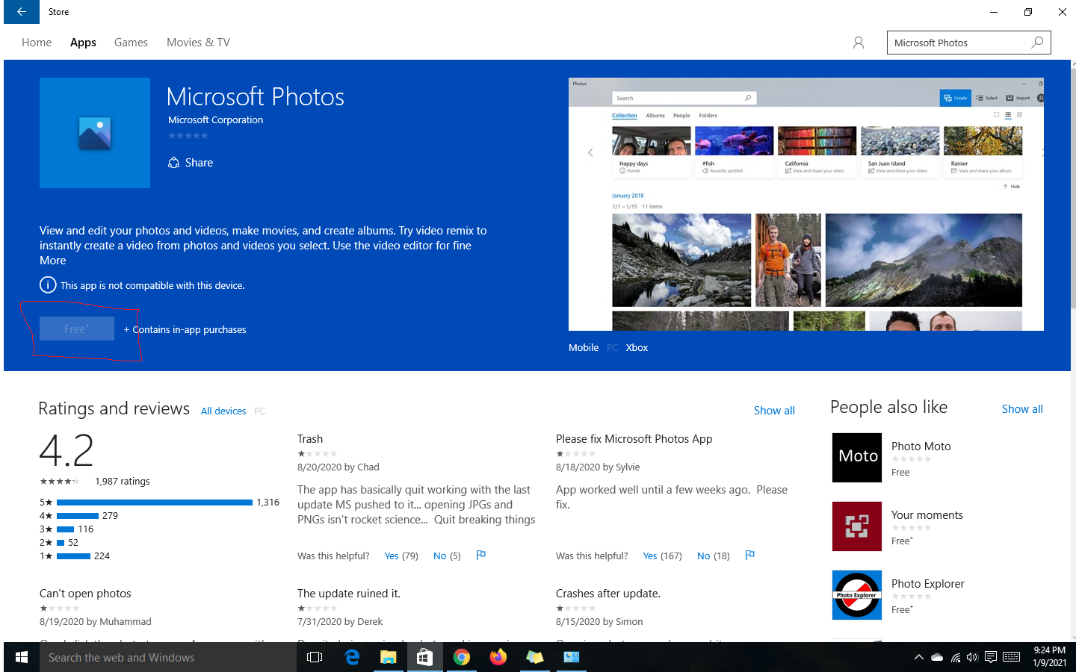
Task: Mark Chad's review helpful with Yes
Action: (401, 556)
